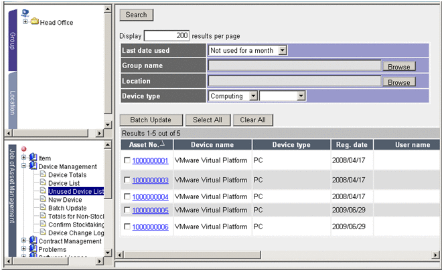Click the Problems book icon
The height and width of the screenshot is (272, 444).
33,250
